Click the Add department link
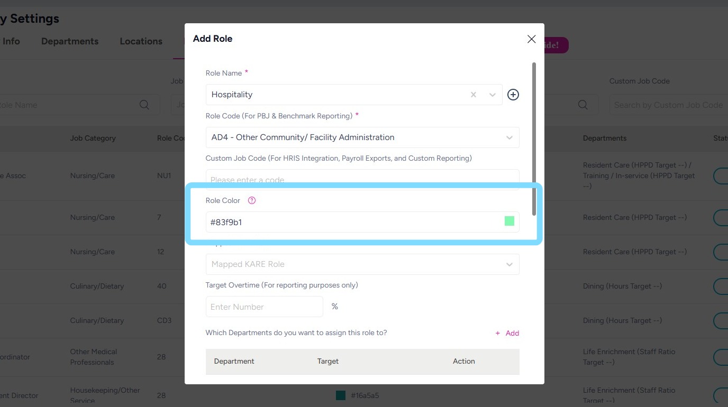This screenshot has width=728, height=407. point(507,333)
